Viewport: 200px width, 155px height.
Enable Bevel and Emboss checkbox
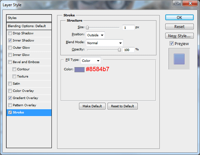[x=10, y=62]
